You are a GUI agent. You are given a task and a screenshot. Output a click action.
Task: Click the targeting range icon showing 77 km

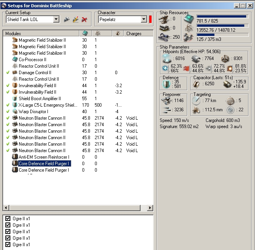[x=196, y=101]
